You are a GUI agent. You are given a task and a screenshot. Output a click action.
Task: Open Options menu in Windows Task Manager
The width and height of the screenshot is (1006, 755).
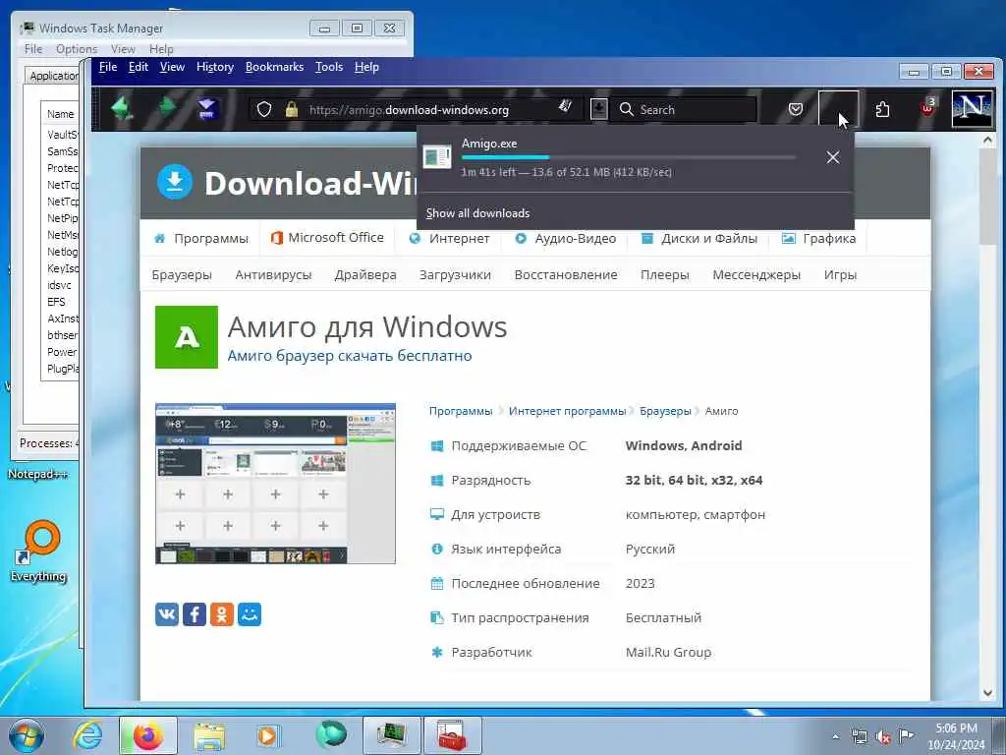pyautogui.click(x=77, y=49)
